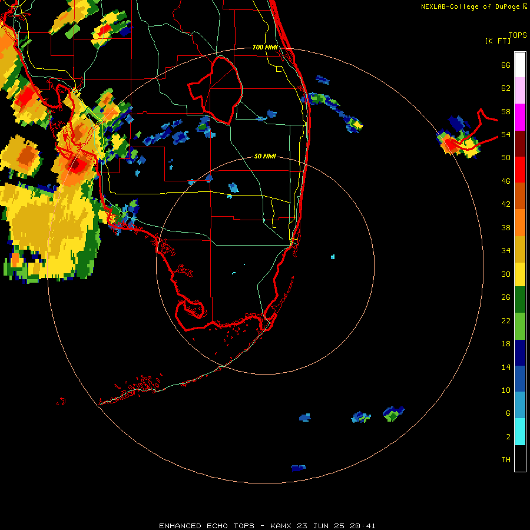Screen dimensions: 530x530
Task: Click the light pink 62 kft legend swatch
Action: tap(520, 90)
